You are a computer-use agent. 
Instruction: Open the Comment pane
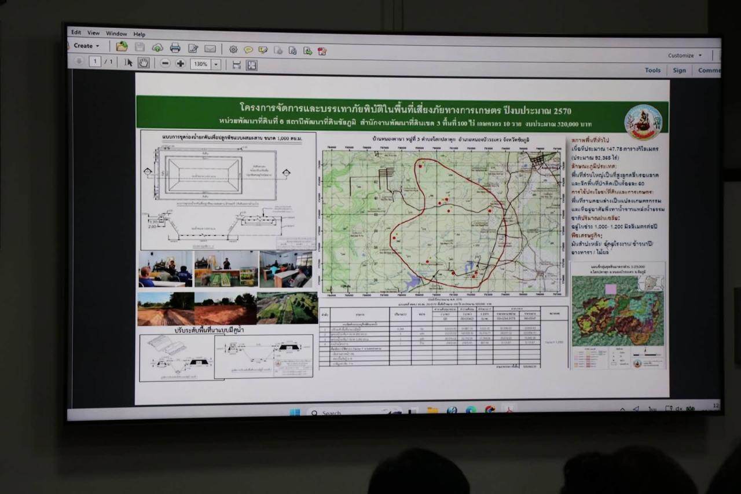click(x=710, y=71)
